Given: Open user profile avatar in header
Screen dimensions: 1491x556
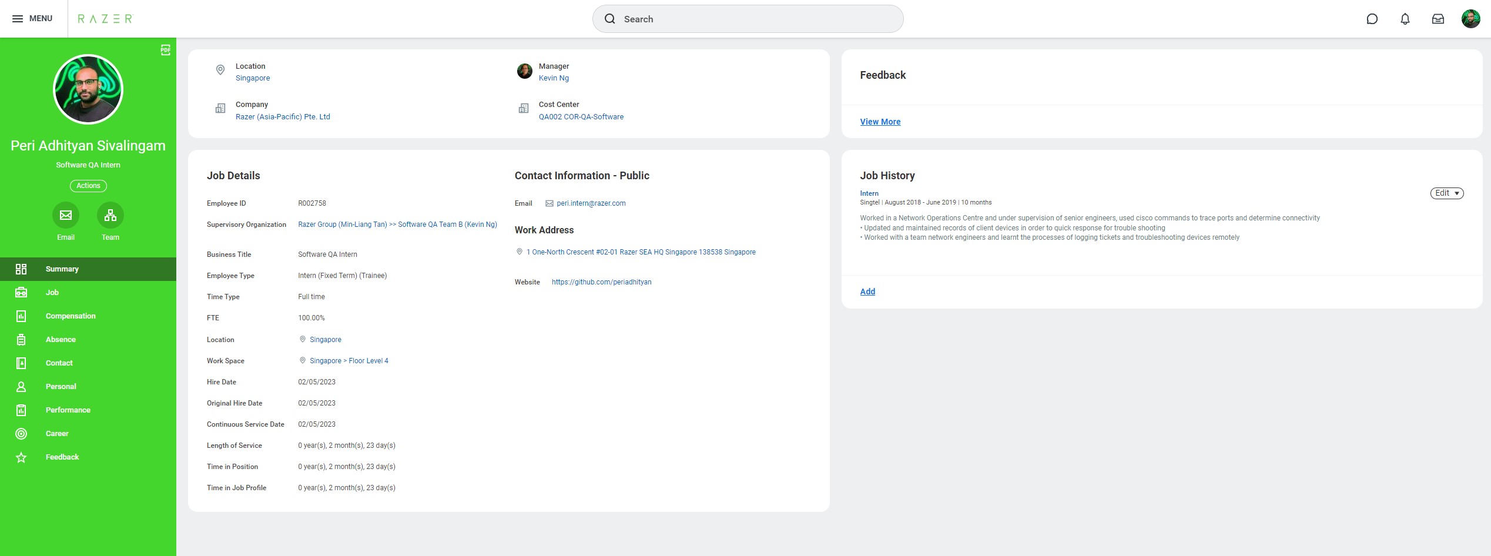Looking at the screenshot, I should click(x=1471, y=19).
